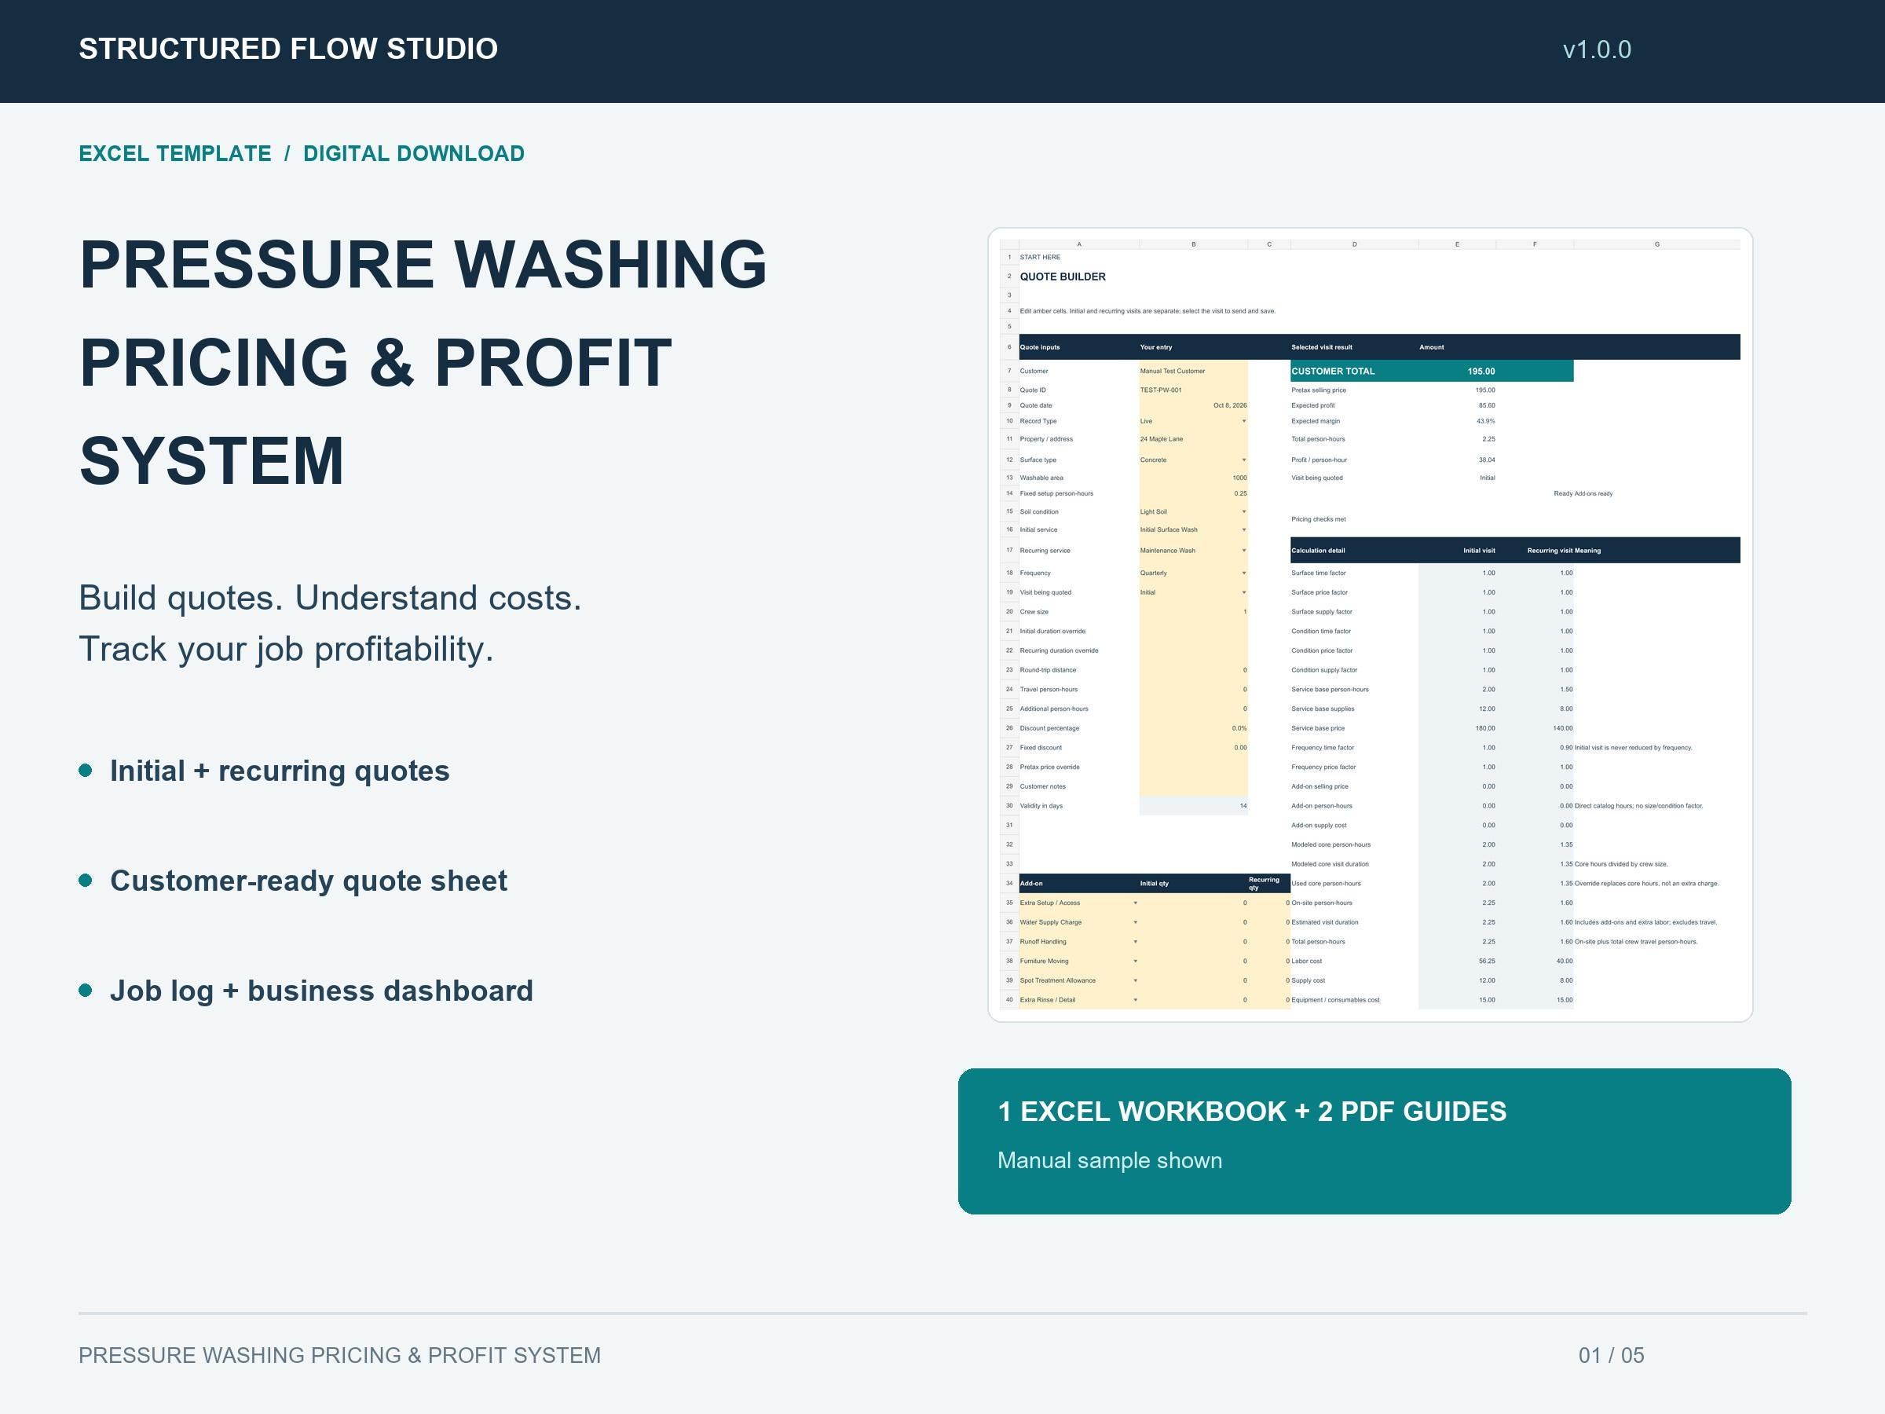Expand the Recurring service dropdown
Viewport: 1885px width, 1414px height.
1243,551
